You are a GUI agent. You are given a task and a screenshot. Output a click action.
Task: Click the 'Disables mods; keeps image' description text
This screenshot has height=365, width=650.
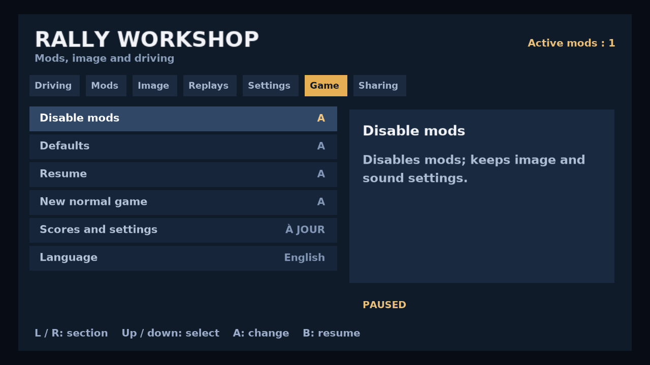(474, 169)
